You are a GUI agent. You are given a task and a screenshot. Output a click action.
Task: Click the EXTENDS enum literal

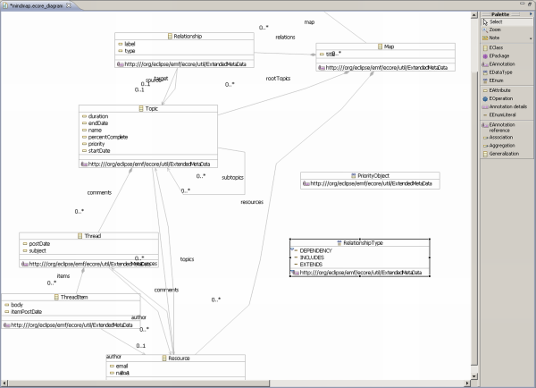(308, 264)
